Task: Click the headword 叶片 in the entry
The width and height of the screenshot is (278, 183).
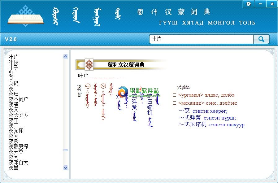Action: click(83, 76)
